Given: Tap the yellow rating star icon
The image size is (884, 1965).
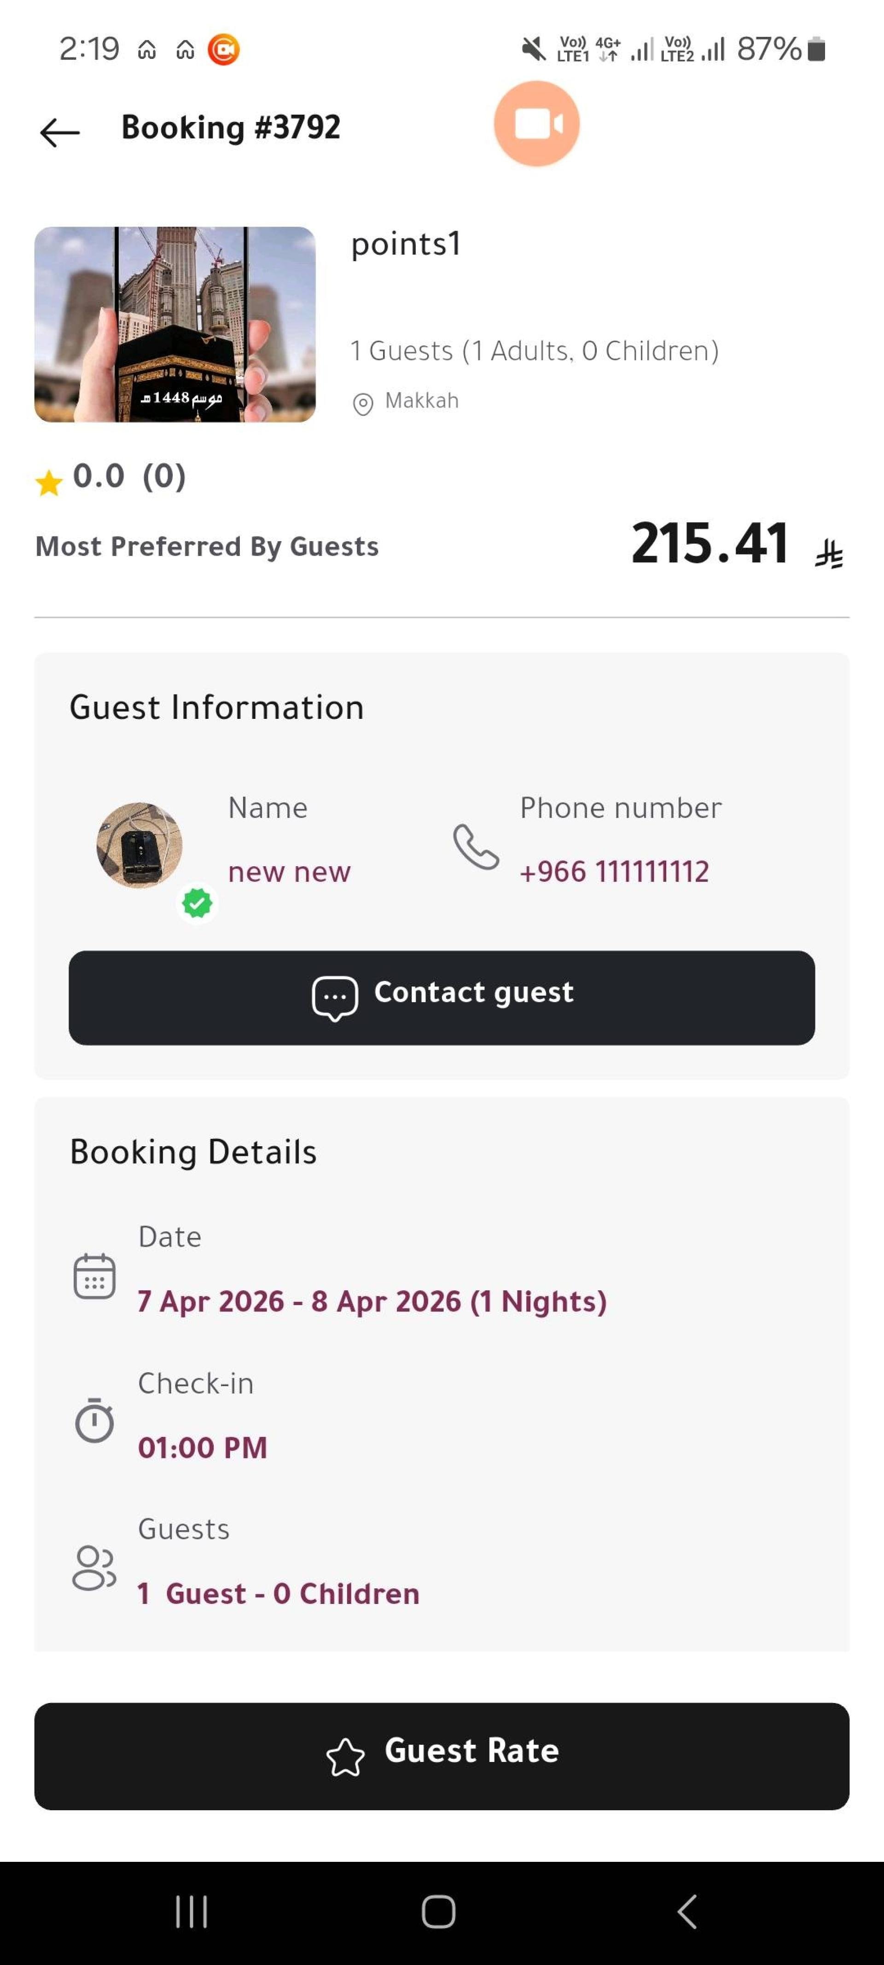Looking at the screenshot, I should coord(49,483).
